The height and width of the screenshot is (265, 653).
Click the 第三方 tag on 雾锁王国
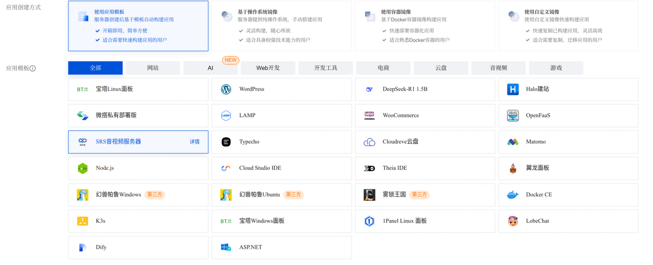pos(419,195)
